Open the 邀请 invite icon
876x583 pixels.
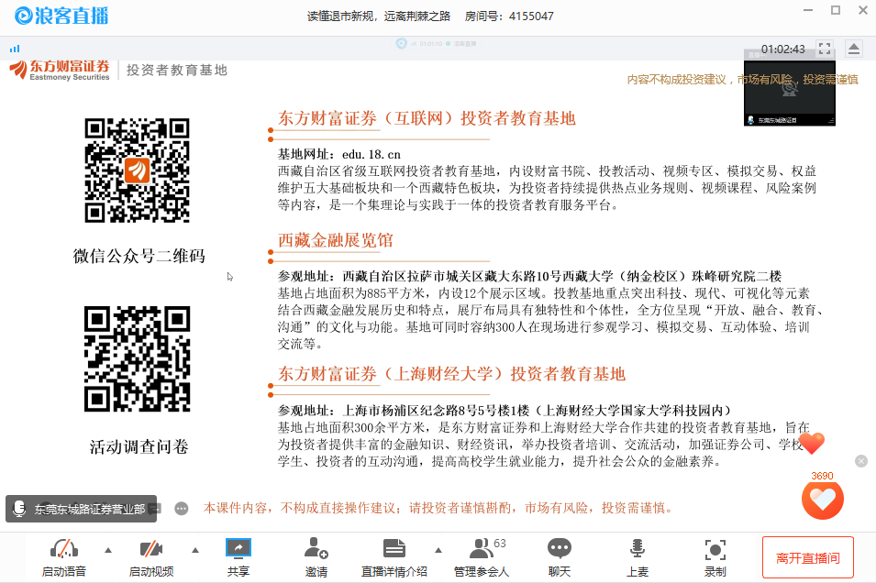click(316, 548)
